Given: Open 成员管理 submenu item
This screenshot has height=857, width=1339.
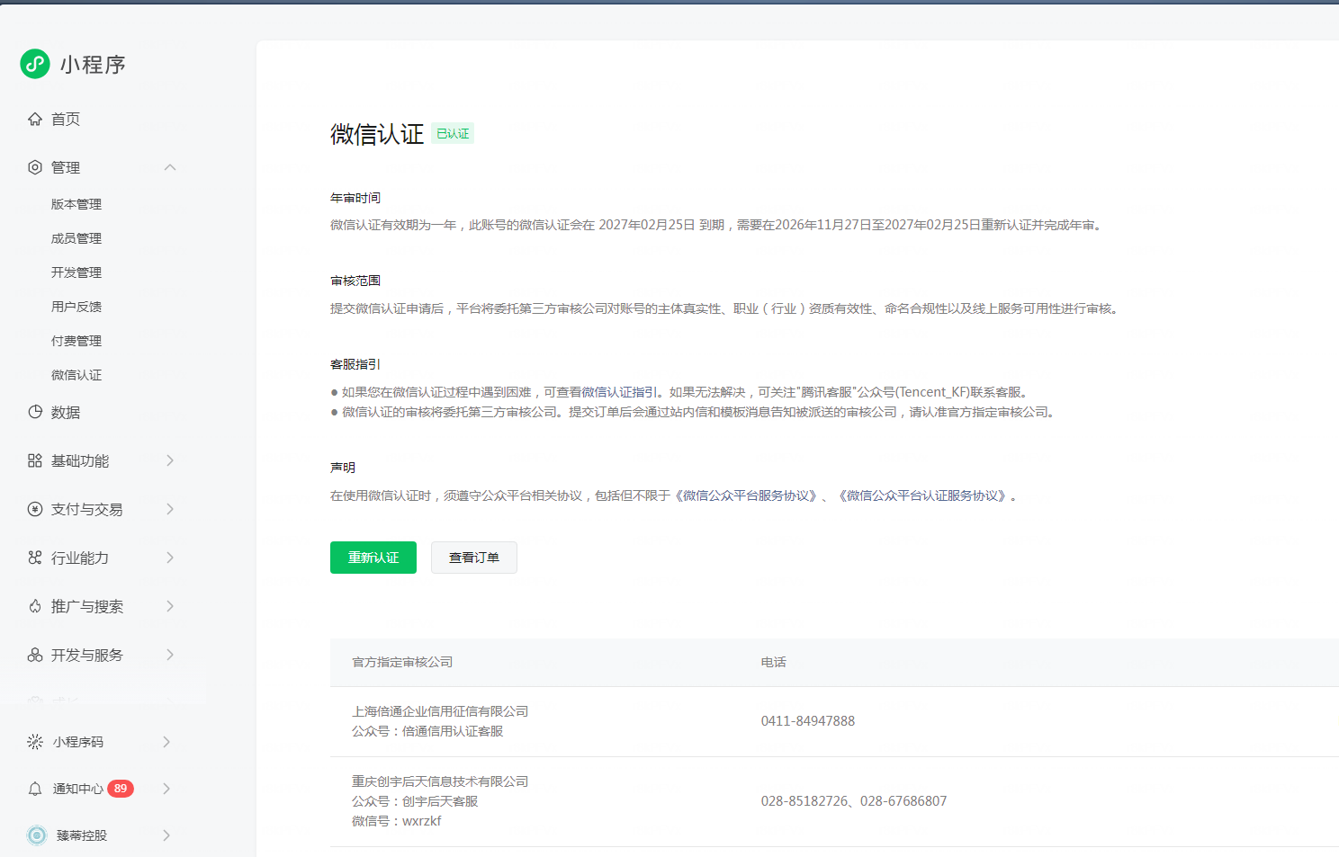Looking at the screenshot, I should tap(76, 238).
